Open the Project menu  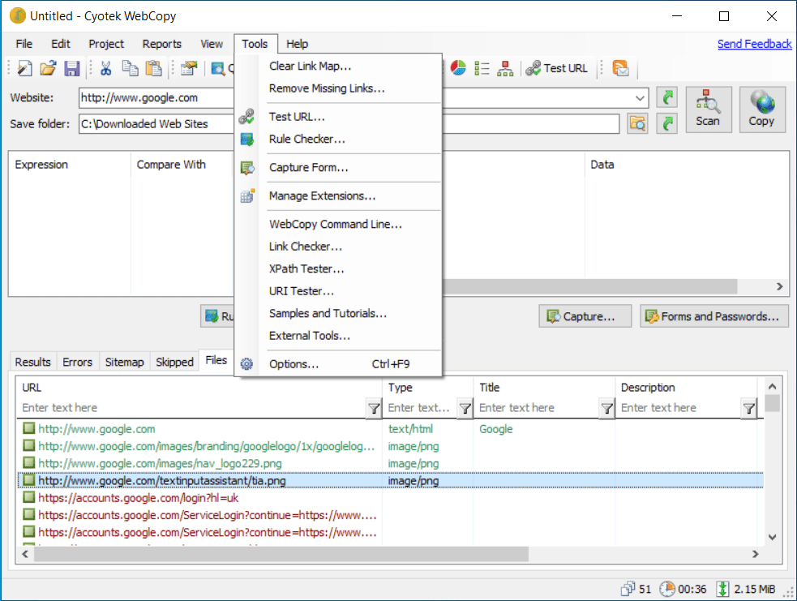(106, 44)
